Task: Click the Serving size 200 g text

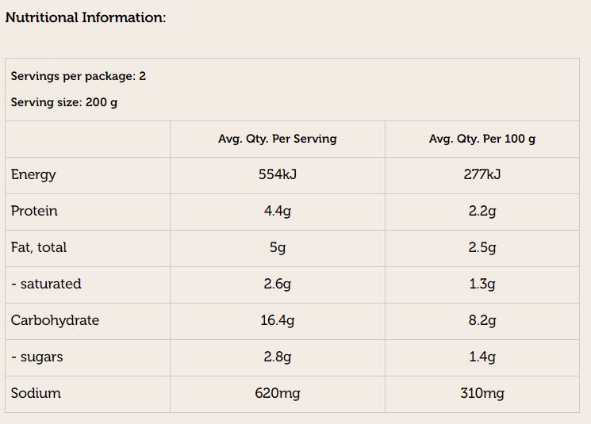Action: (x=64, y=102)
